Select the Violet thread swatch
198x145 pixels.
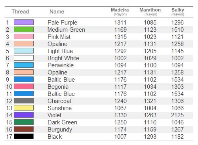point(24,115)
